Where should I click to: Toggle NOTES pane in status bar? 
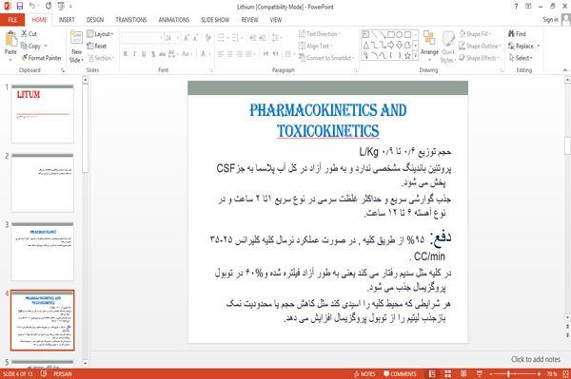364,374
